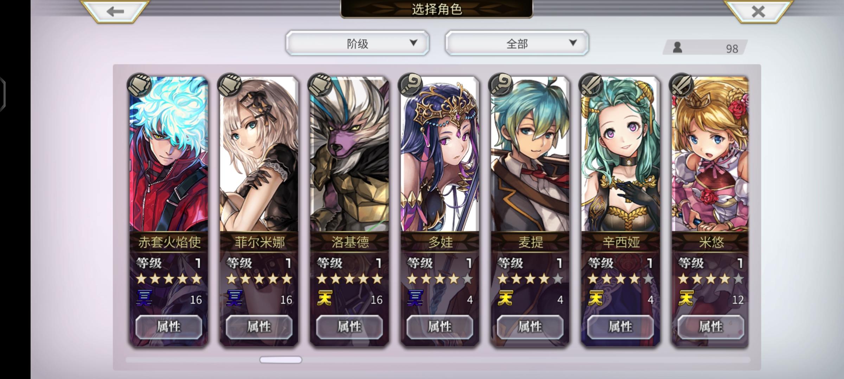The height and width of the screenshot is (379, 844).
Task: Select the 多娃 character card
Action: [440, 211]
